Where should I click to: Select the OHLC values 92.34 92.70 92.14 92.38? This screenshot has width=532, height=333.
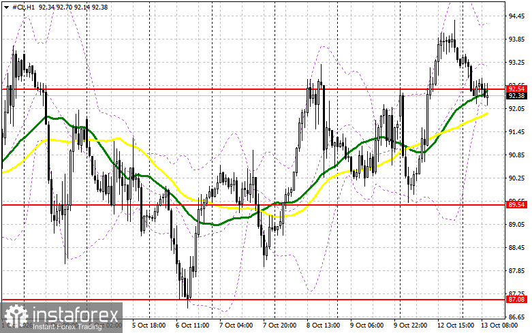[73, 7]
